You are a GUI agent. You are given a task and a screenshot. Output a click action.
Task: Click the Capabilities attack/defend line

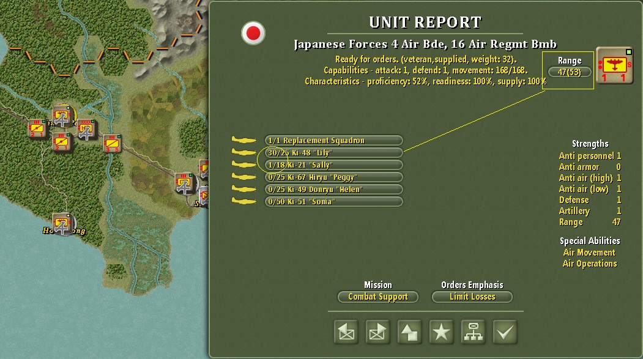[x=426, y=70]
